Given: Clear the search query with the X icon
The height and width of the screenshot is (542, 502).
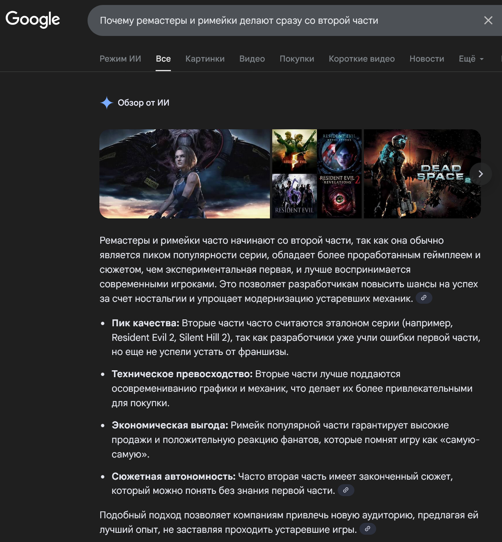Looking at the screenshot, I should tap(488, 20).
